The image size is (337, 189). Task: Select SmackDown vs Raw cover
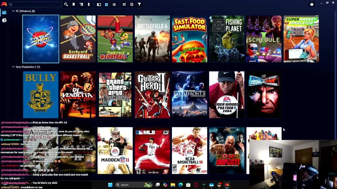coord(264,95)
